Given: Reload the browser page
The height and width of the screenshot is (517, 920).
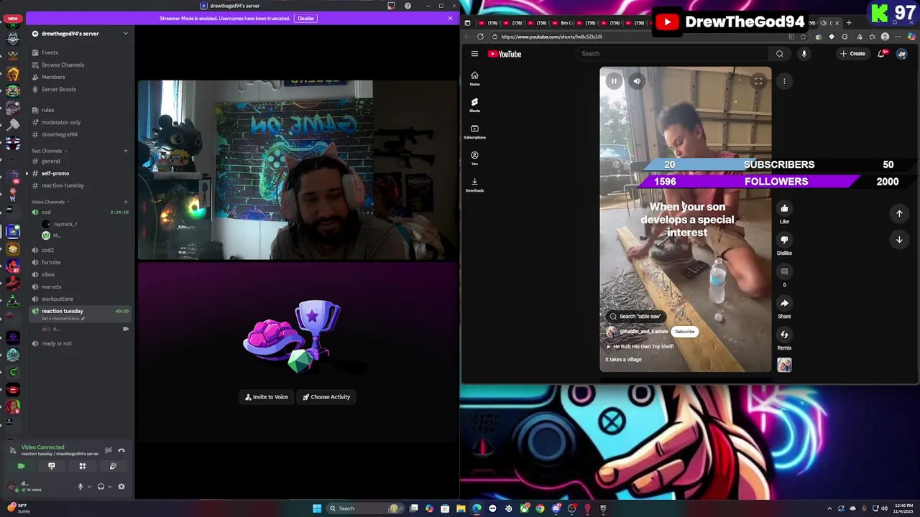Looking at the screenshot, I should (x=480, y=37).
